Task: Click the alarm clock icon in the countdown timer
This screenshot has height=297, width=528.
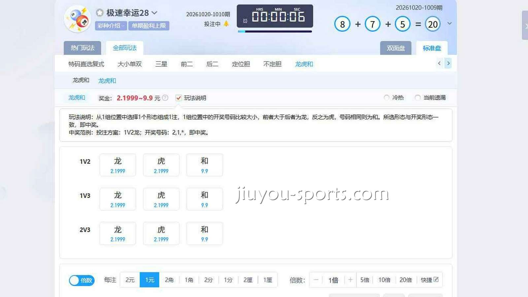Action: [x=245, y=21]
